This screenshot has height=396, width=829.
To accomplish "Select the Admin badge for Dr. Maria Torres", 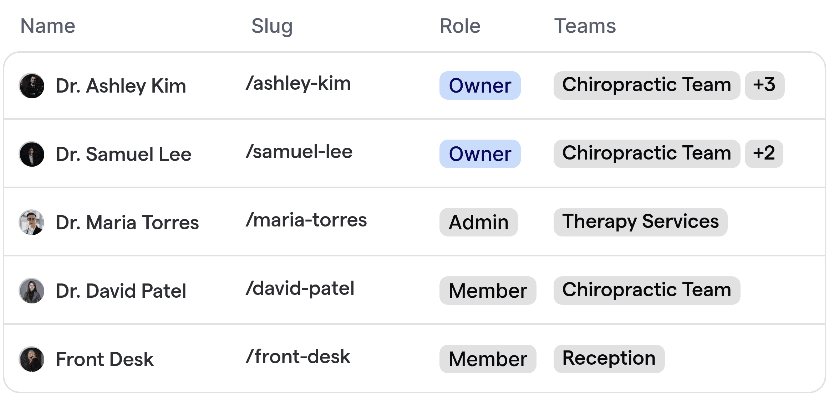I will tap(478, 222).
